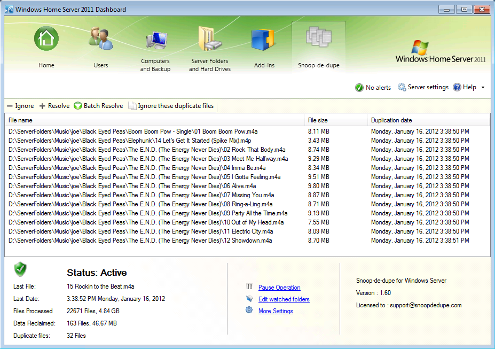Select 10 Out of My Head.m4a row
The image size is (495, 349).
click(247, 222)
